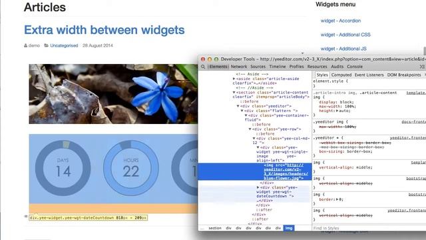Click the DevTools drawer toggle icon at top right
This screenshot has width=426, height=240.
[x=422, y=67]
